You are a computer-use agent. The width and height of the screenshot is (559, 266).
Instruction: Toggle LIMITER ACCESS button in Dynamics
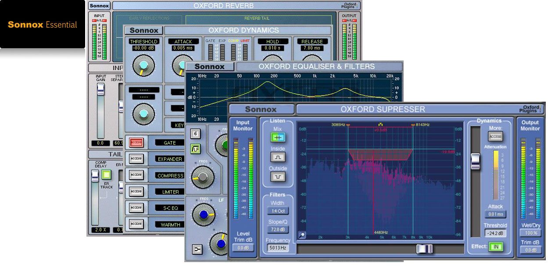tap(136, 192)
